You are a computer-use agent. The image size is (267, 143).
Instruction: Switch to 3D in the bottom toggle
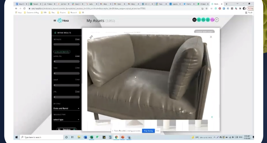[59, 129]
